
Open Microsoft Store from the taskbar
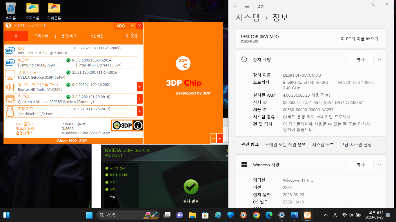click(205, 215)
